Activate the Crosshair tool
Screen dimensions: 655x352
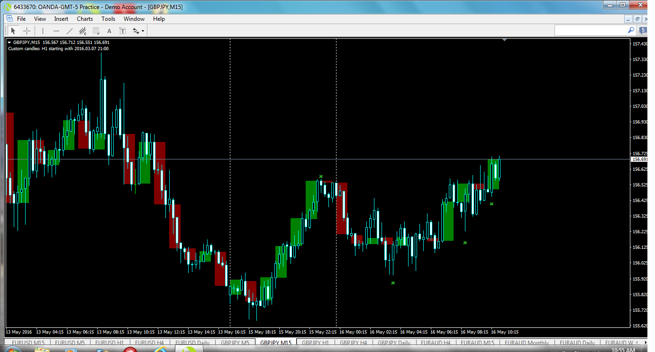click(27, 31)
